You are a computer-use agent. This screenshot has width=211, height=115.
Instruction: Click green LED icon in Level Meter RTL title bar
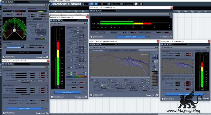171,14
